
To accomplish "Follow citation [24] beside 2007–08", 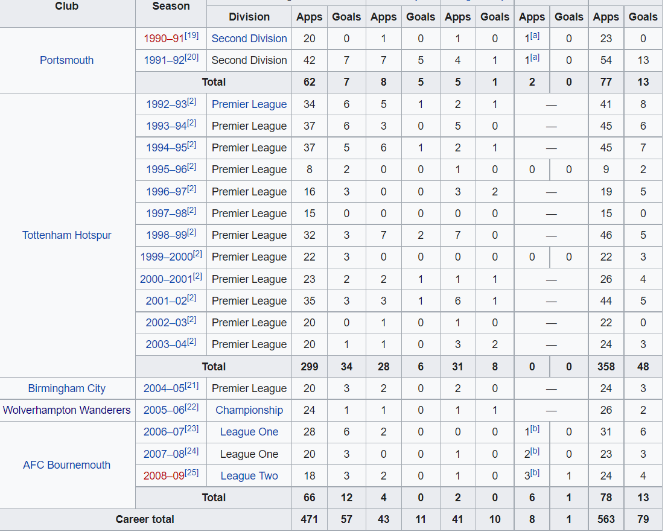I will pyautogui.click(x=192, y=451).
